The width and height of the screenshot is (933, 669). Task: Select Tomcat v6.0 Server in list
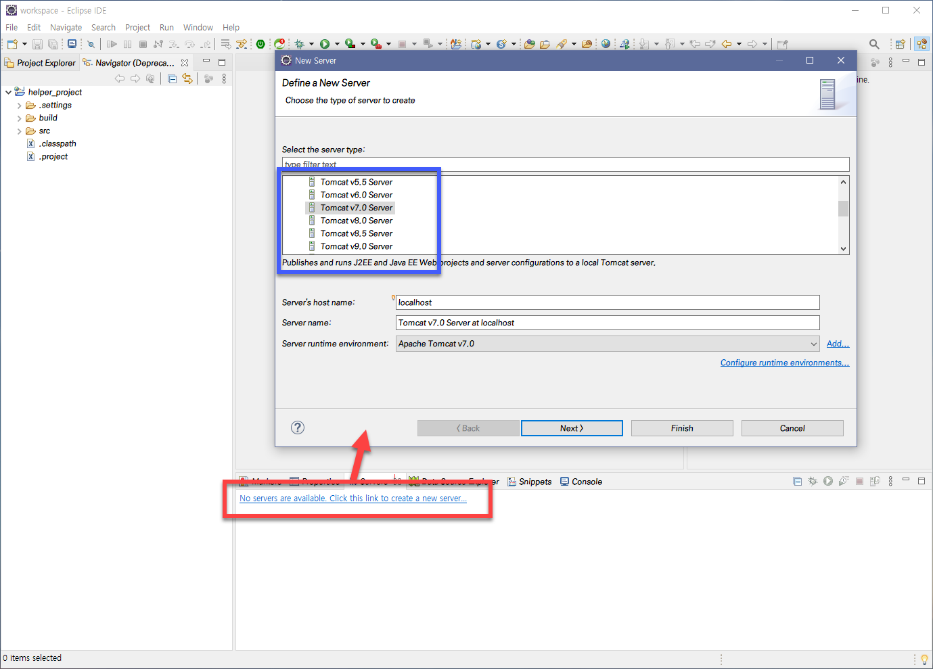pos(356,195)
